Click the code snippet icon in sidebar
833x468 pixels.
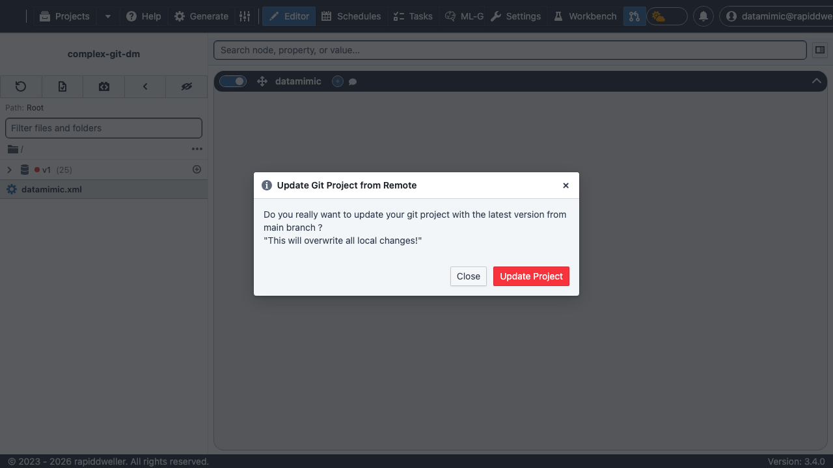[x=104, y=86]
